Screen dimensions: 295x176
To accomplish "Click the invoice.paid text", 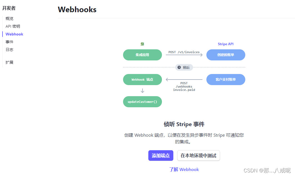I will (x=184, y=90).
